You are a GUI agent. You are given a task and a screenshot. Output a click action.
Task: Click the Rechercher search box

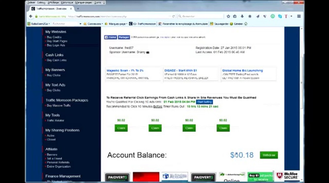click(x=200, y=16)
